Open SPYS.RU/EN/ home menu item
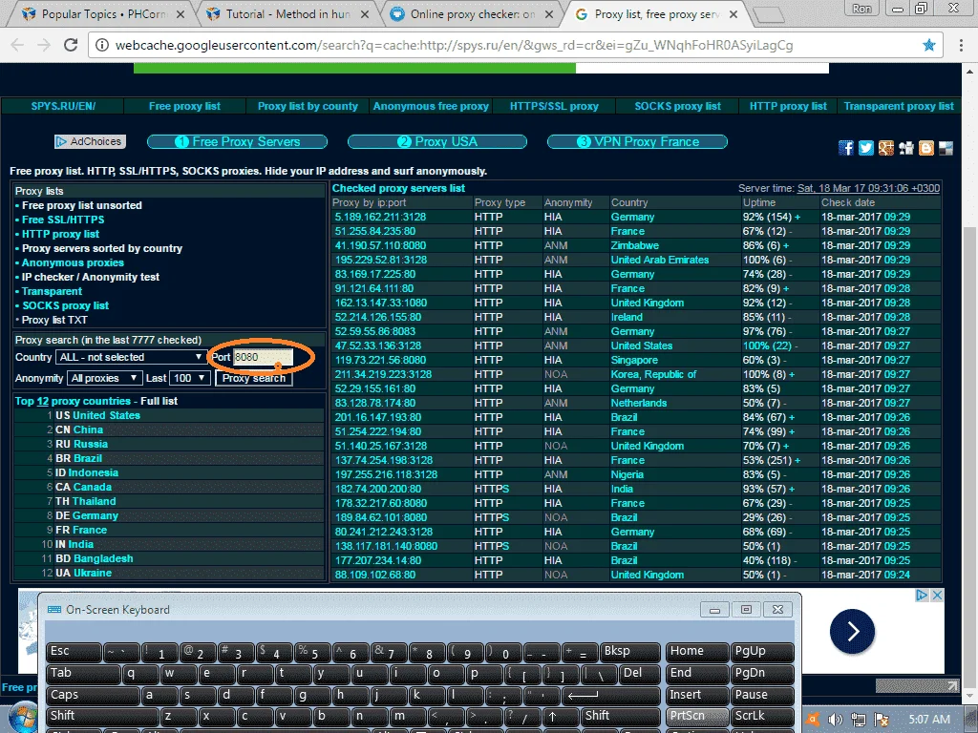The image size is (978, 733). 63,106
